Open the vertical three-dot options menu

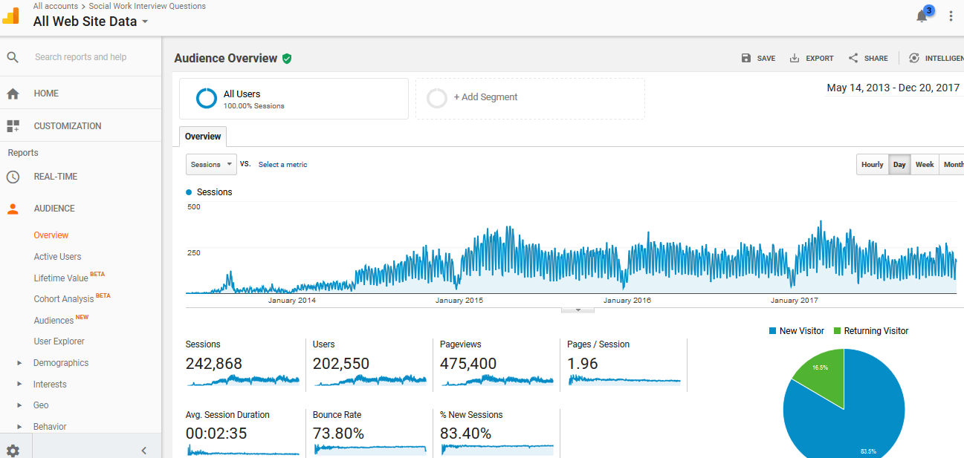[951, 16]
